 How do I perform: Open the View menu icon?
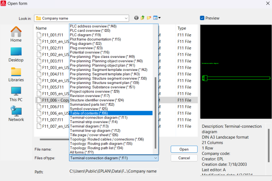tap(157, 18)
